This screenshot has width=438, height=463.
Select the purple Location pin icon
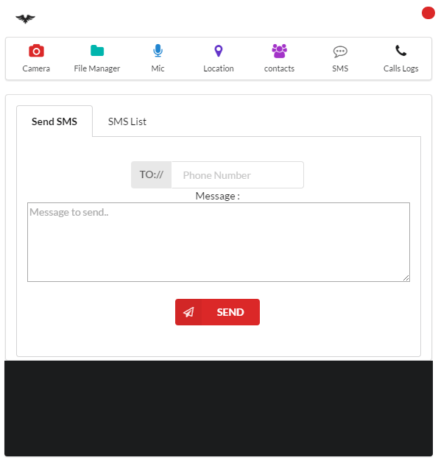(219, 51)
